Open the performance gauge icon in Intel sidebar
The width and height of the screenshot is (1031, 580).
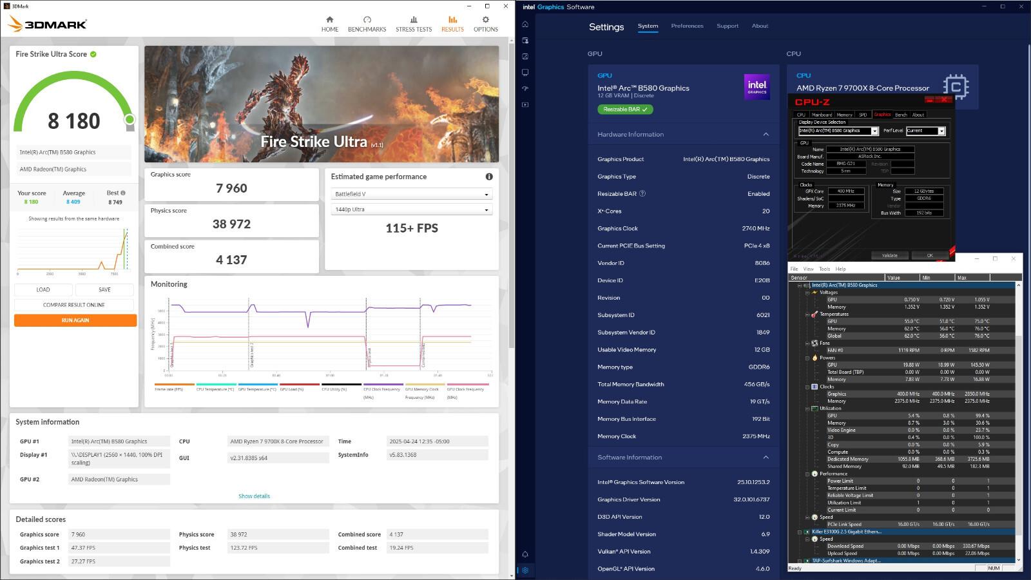coord(525,89)
